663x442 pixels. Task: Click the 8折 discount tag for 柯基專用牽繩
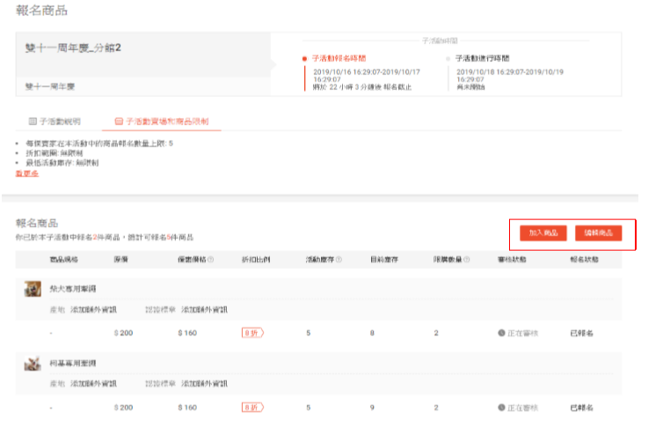point(252,408)
